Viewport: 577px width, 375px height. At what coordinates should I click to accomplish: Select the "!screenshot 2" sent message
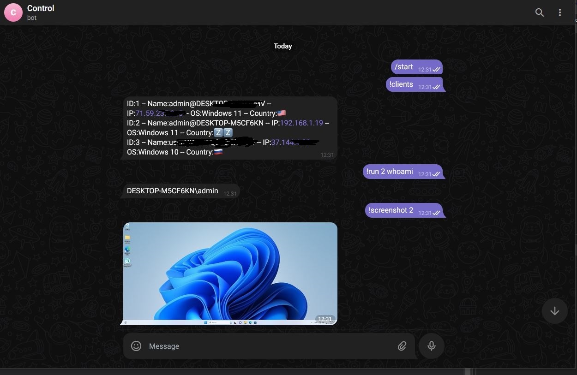click(x=404, y=210)
